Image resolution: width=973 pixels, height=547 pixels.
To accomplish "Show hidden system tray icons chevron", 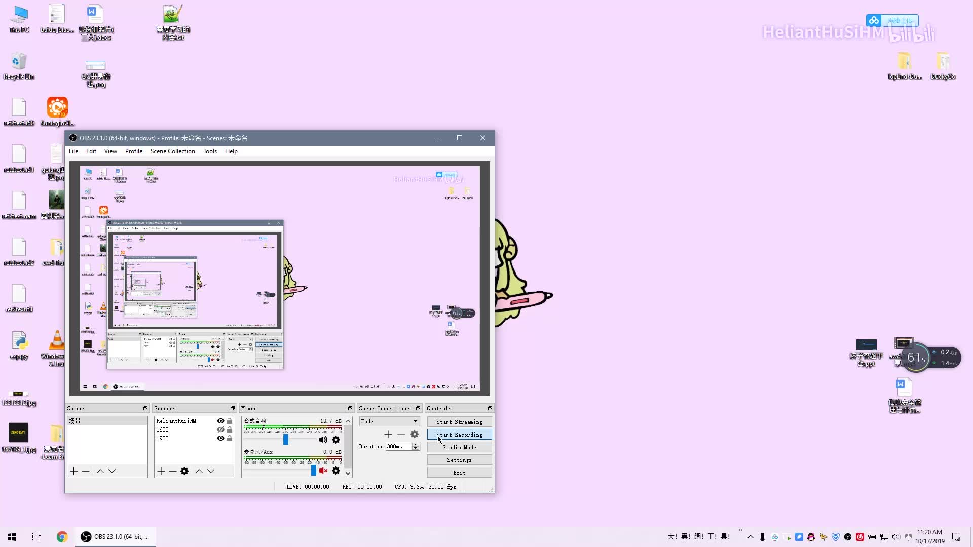I will [x=751, y=537].
